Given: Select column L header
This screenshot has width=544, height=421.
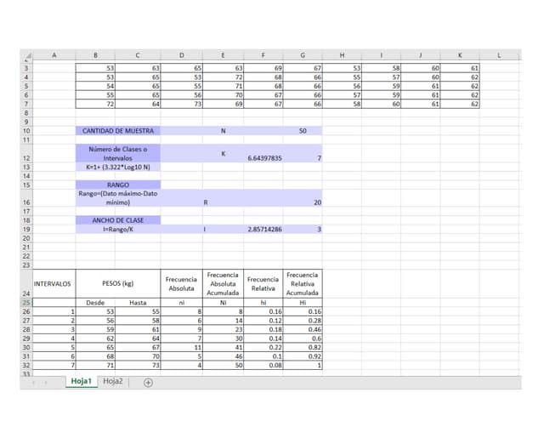Looking at the screenshot, I should click(x=498, y=55).
